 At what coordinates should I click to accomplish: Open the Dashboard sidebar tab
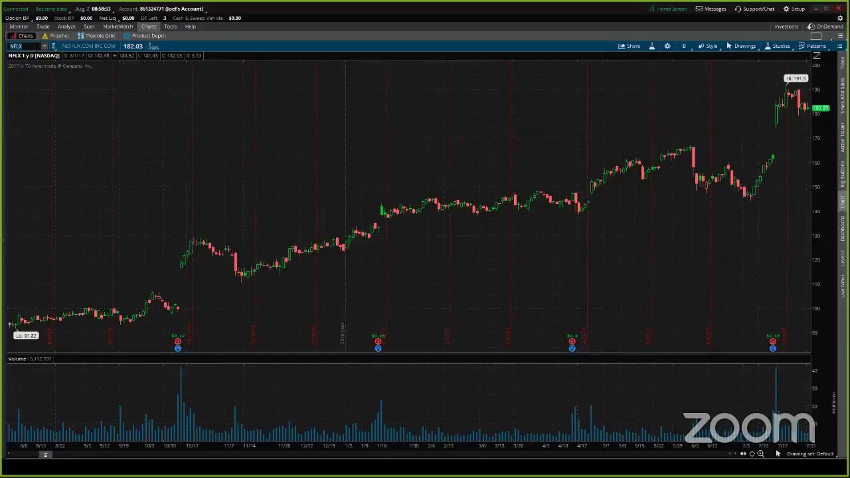click(x=843, y=229)
